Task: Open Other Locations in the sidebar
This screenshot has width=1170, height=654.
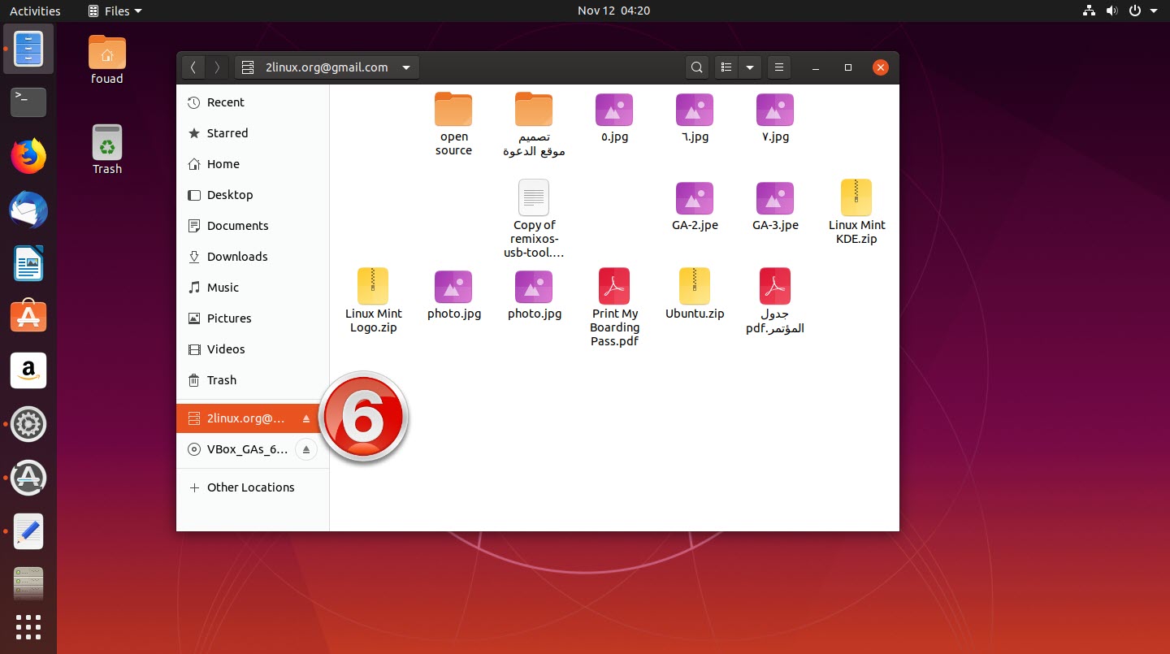Action: pos(253,487)
